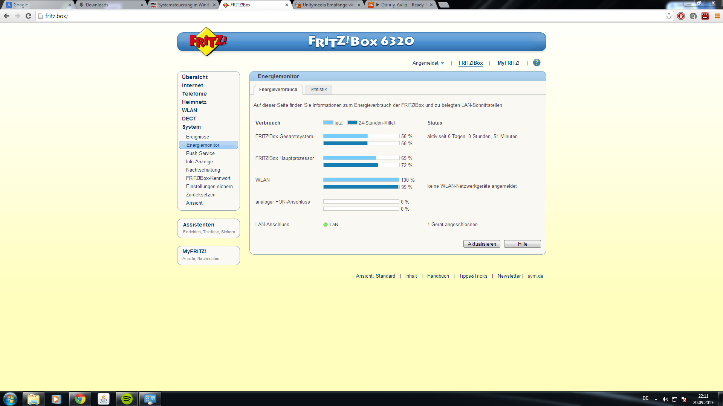Open DECT menu in sidebar
Viewport: 723px width, 406px height.
tap(189, 119)
